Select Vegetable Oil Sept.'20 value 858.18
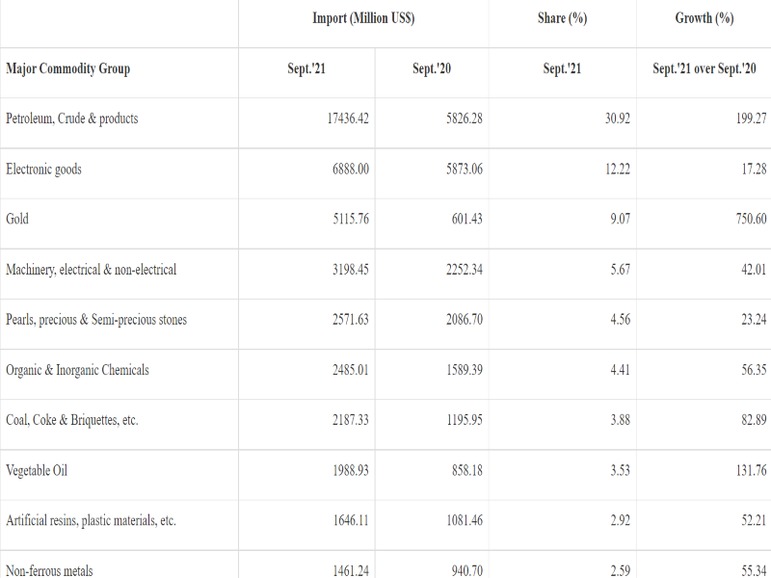Viewport: 771px width, 578px height. click(x=466, y=471)
